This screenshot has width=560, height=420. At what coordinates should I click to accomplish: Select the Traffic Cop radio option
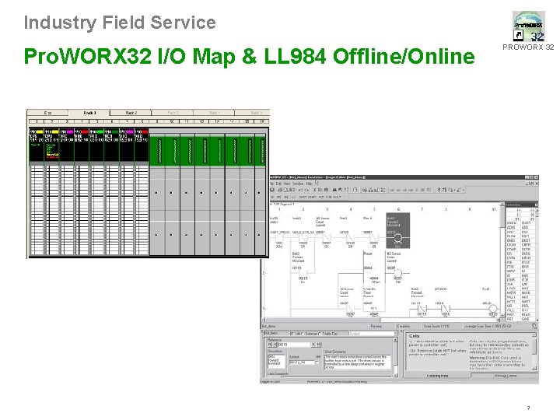pos(328,334)
